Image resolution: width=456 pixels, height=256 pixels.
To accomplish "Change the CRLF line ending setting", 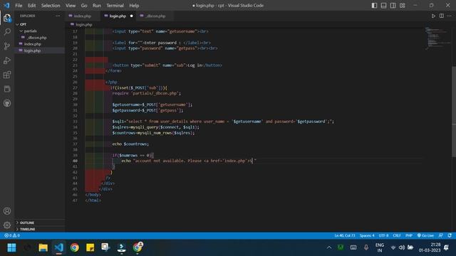I will (397, 235).
